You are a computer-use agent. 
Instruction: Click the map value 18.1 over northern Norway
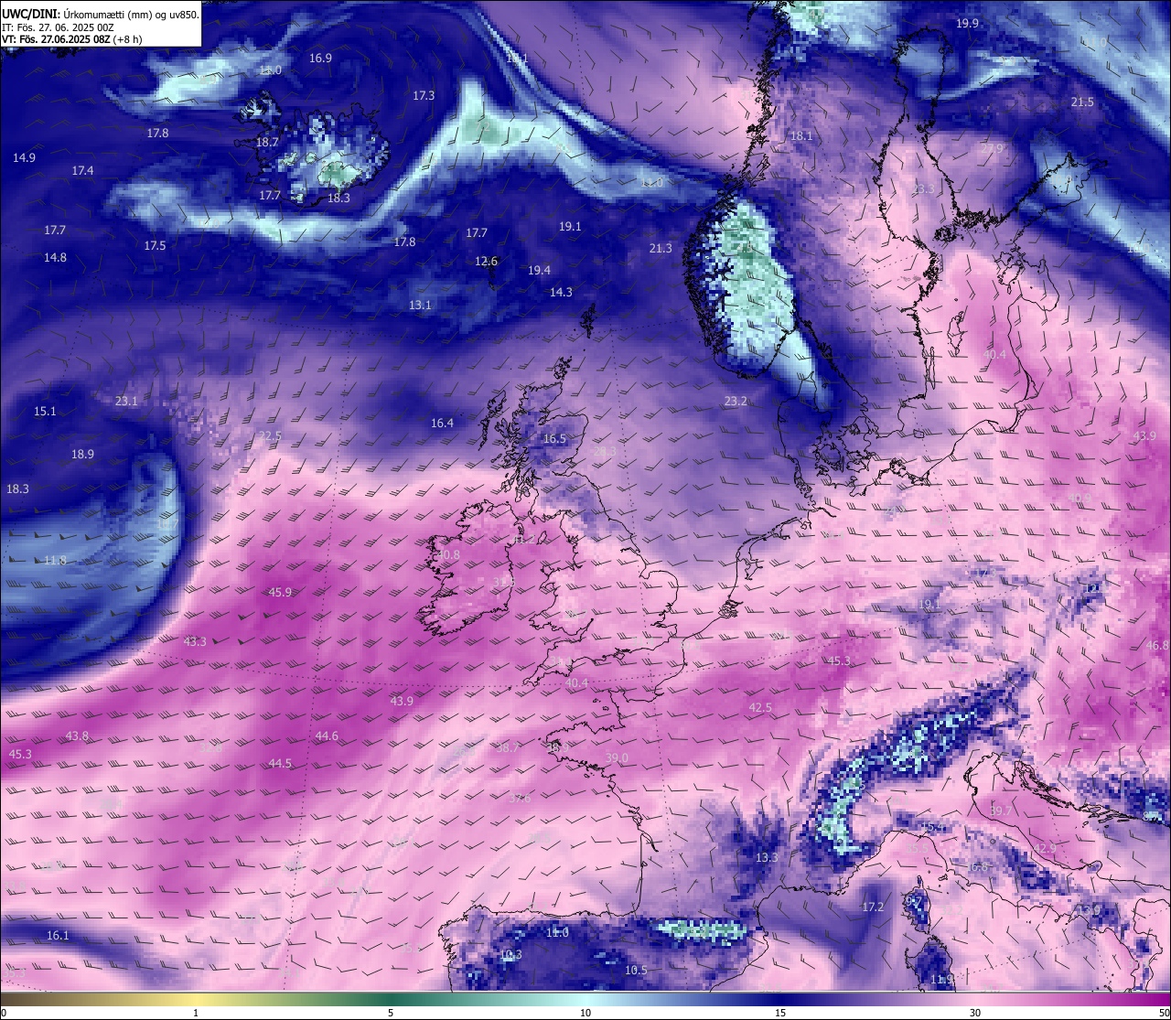(801, 136)
